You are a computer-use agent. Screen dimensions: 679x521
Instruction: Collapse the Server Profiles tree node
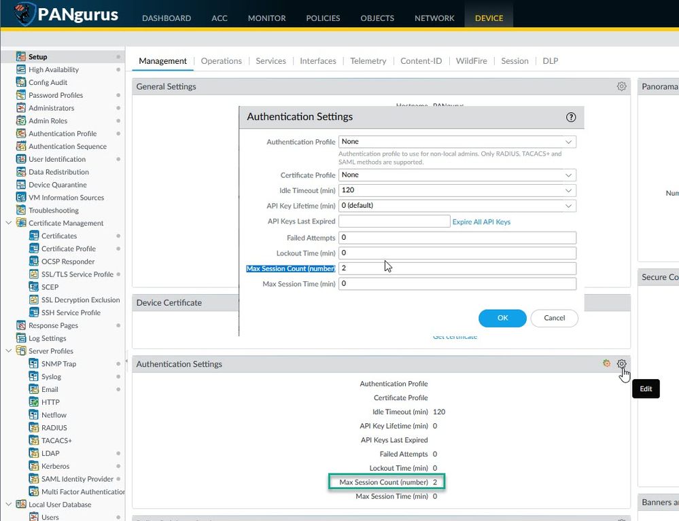point(9,351)
